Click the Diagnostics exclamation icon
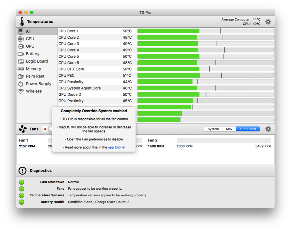The image size is (291, 231). click(x=23, y=170)
